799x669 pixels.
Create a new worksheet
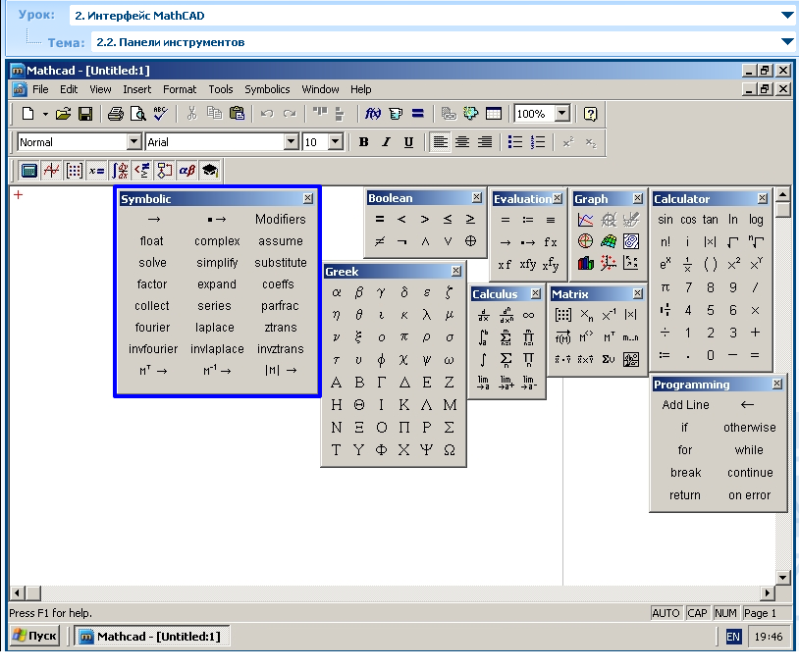tap(28, 114)
